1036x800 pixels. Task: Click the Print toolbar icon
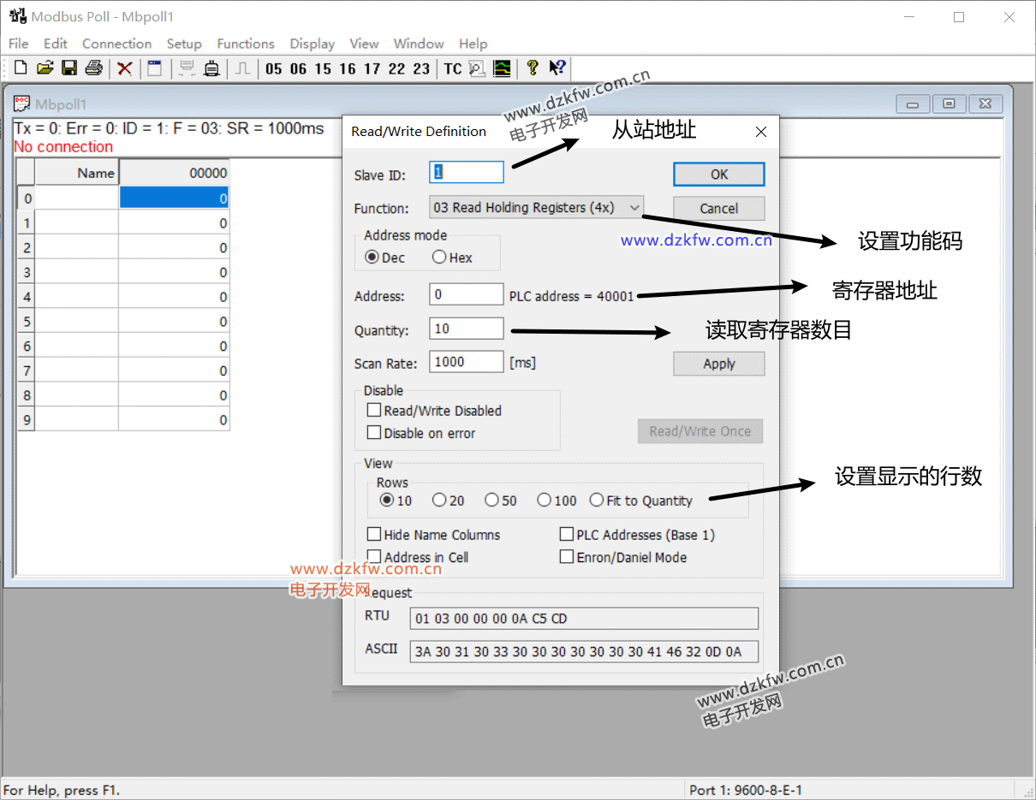tap(94, 68)
